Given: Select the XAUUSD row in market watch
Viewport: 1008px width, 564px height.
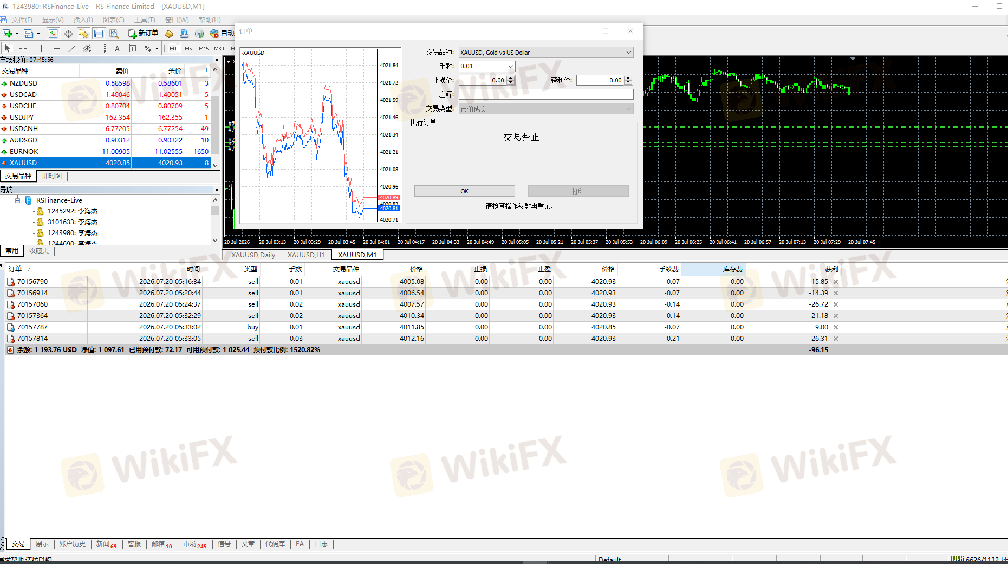Looking at the screenshot, I should click(x=105, y=163).
